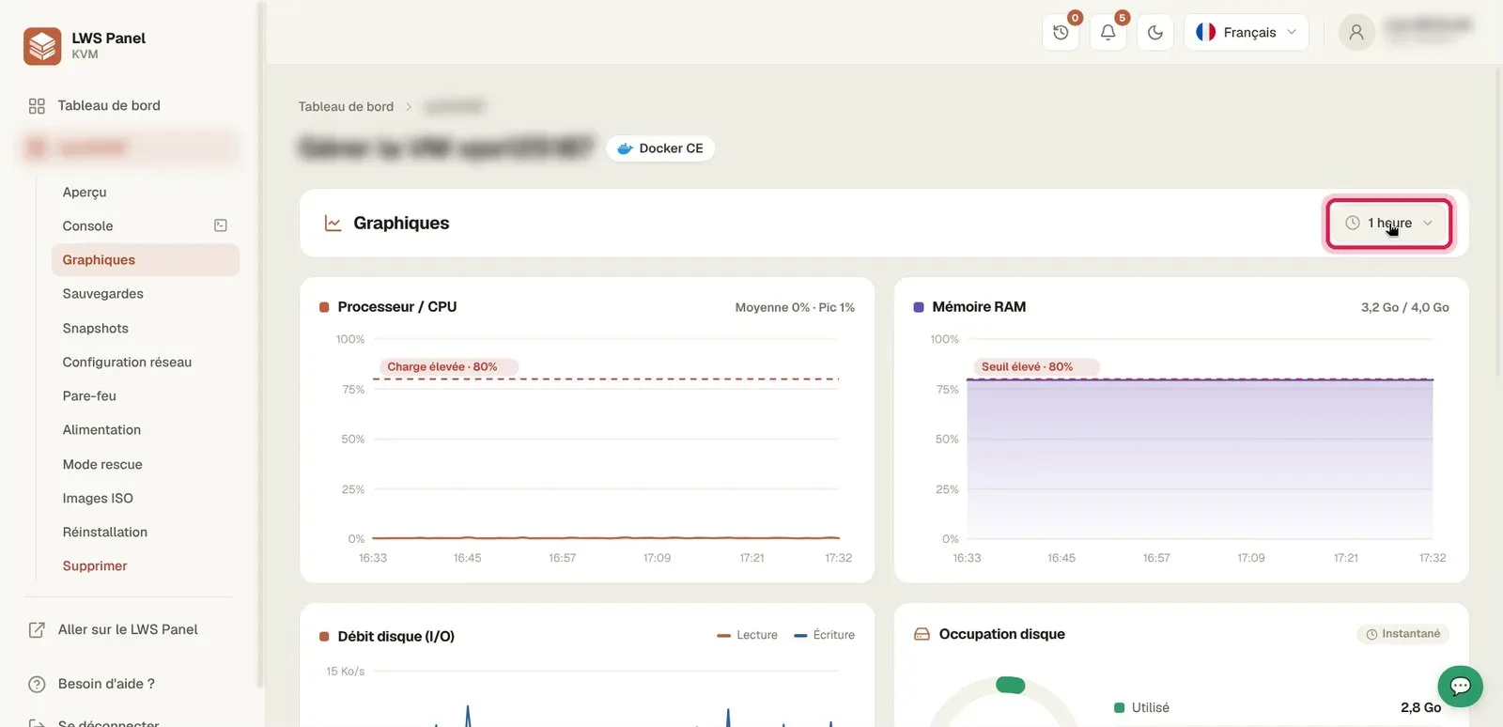This screenshot has height=727, width=1503.
Task: Click the LWS Panel logo icon
Action: [42, 46]
